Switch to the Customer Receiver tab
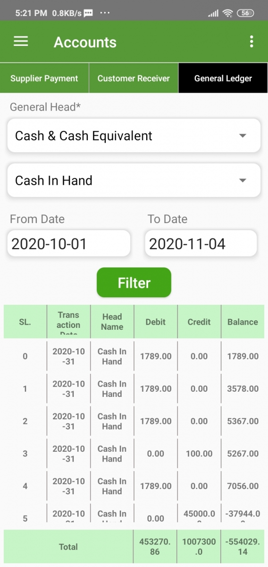This screenshot has height=567, width=268. [134, 78]
